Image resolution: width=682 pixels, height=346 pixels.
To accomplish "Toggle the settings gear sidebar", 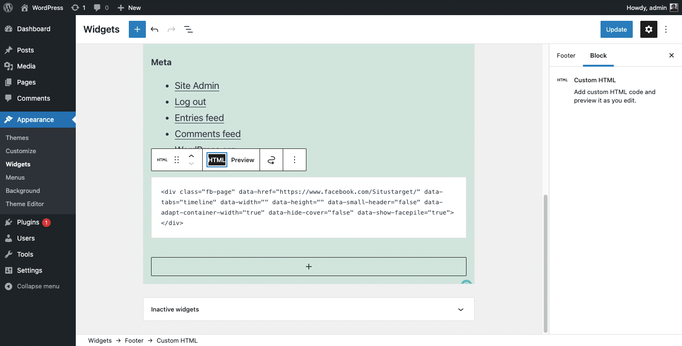I will (649, 29).
